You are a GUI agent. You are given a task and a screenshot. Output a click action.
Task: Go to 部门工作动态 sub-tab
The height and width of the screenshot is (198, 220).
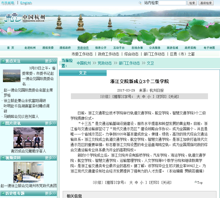[154, 54]
